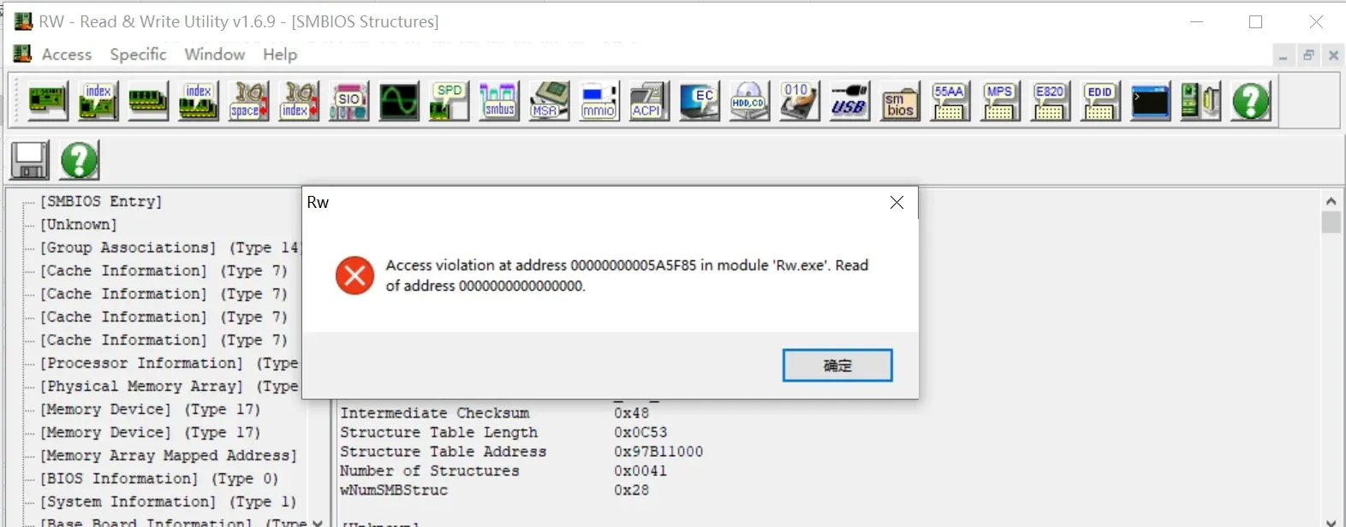Click 'Structure Table Address' label
The image size is (1346, 527).
pyautogui.click(x=443, y=452)
